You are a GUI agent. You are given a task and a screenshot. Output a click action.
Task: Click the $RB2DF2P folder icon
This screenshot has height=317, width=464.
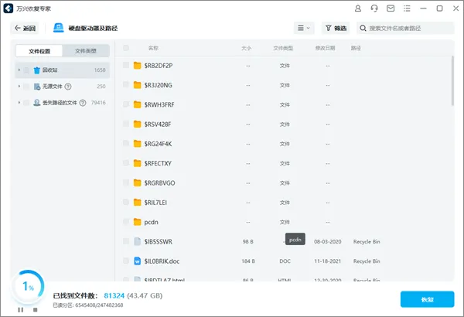coord(138,66)
